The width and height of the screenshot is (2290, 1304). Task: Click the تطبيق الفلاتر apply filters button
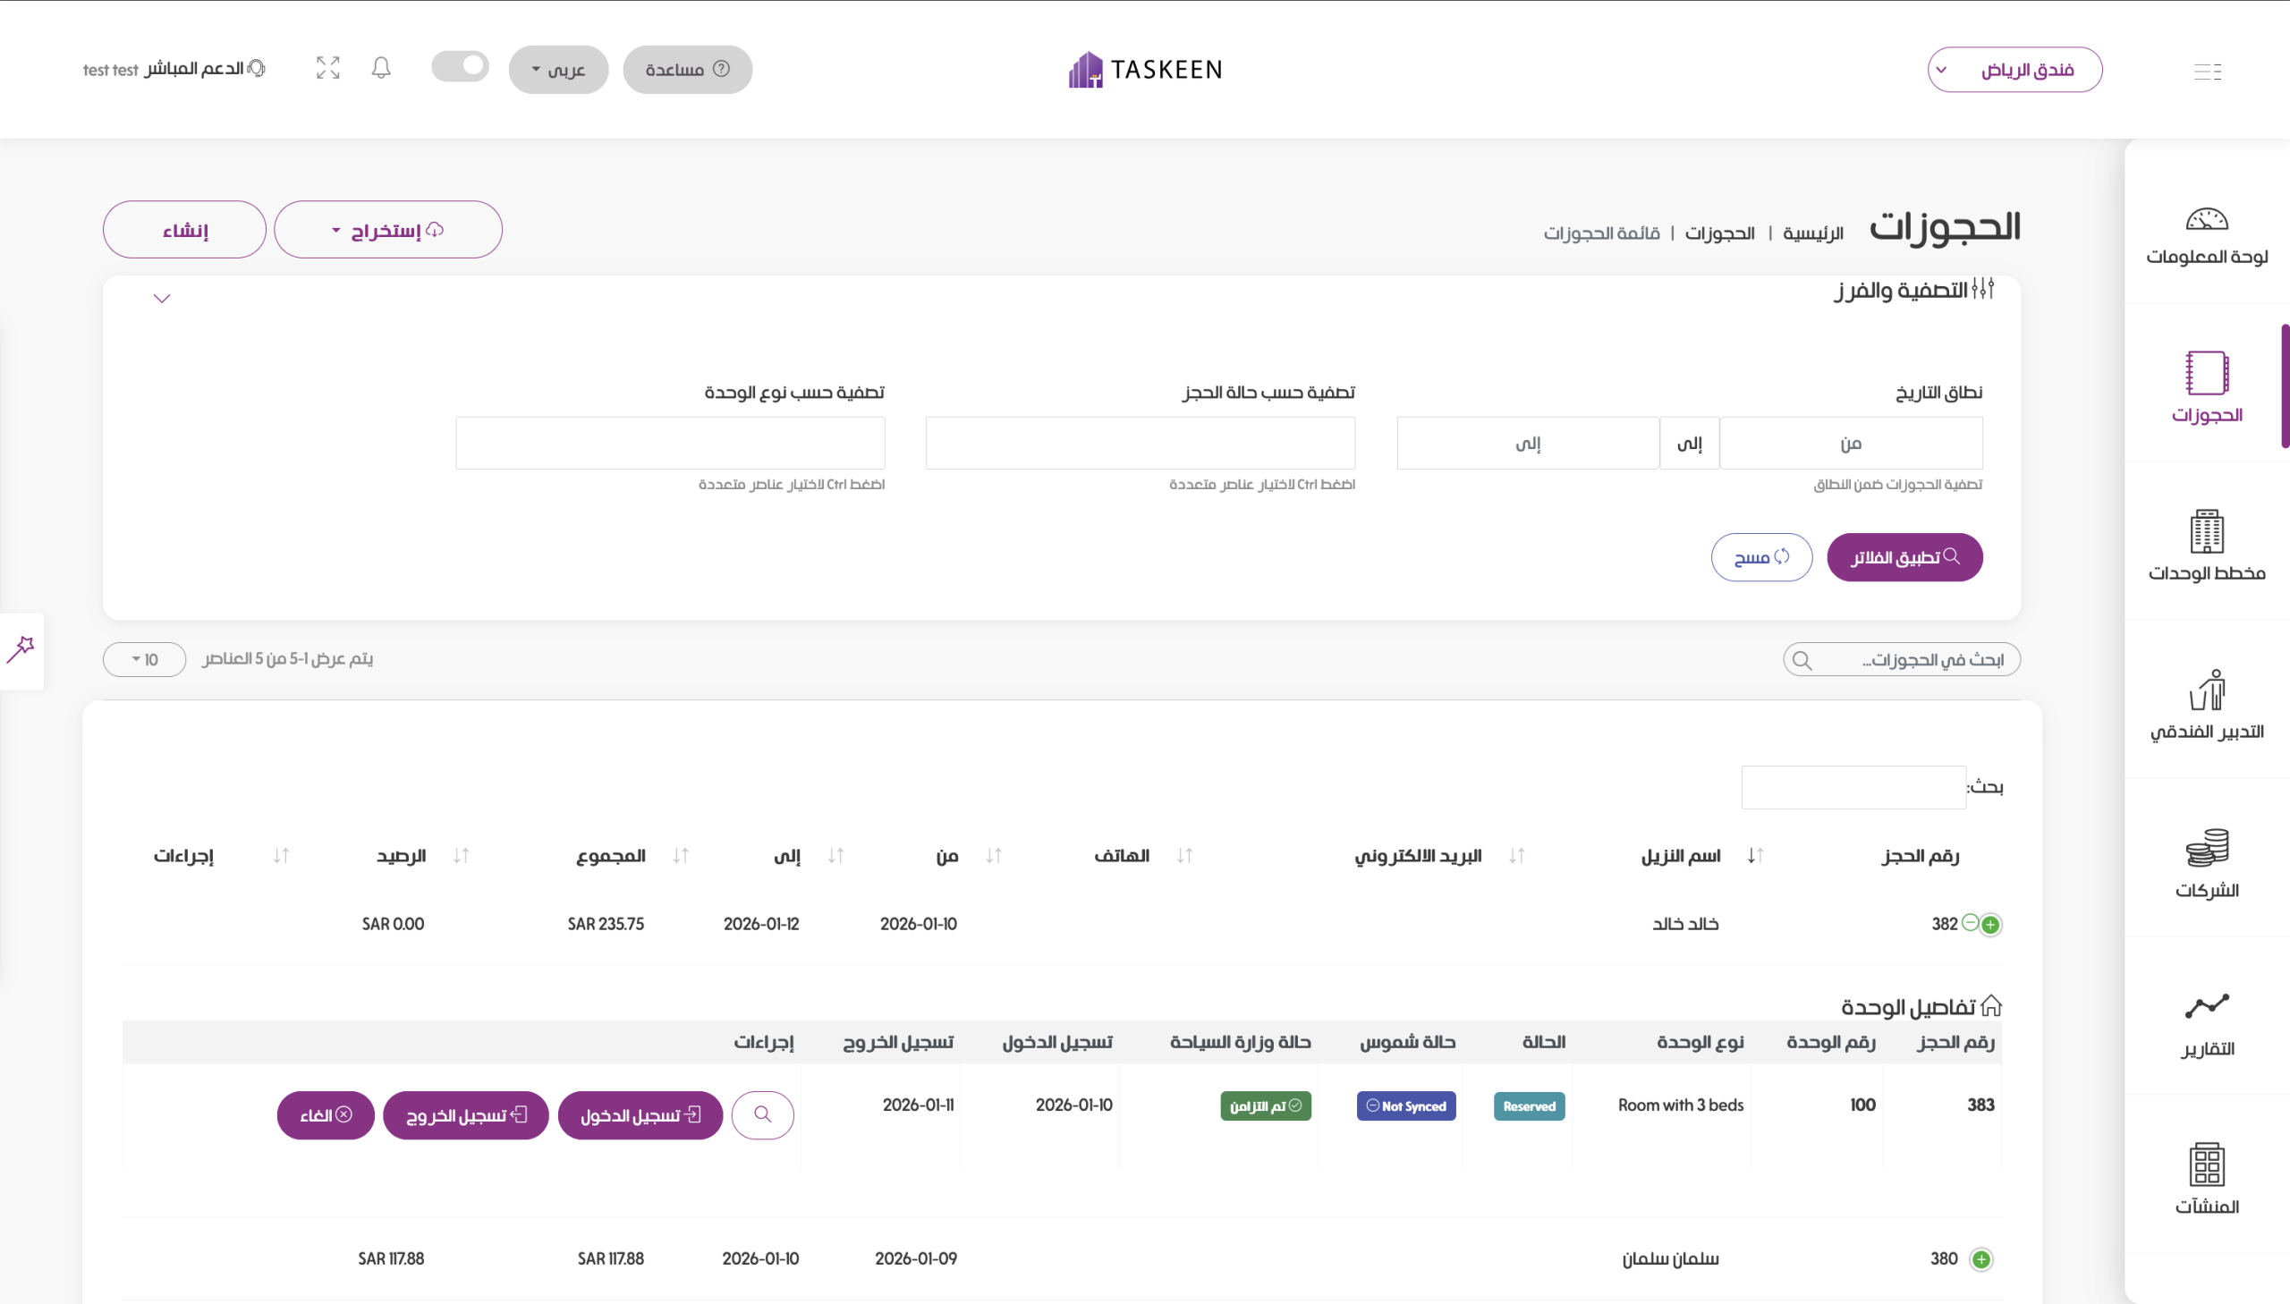click(1904, 557)
